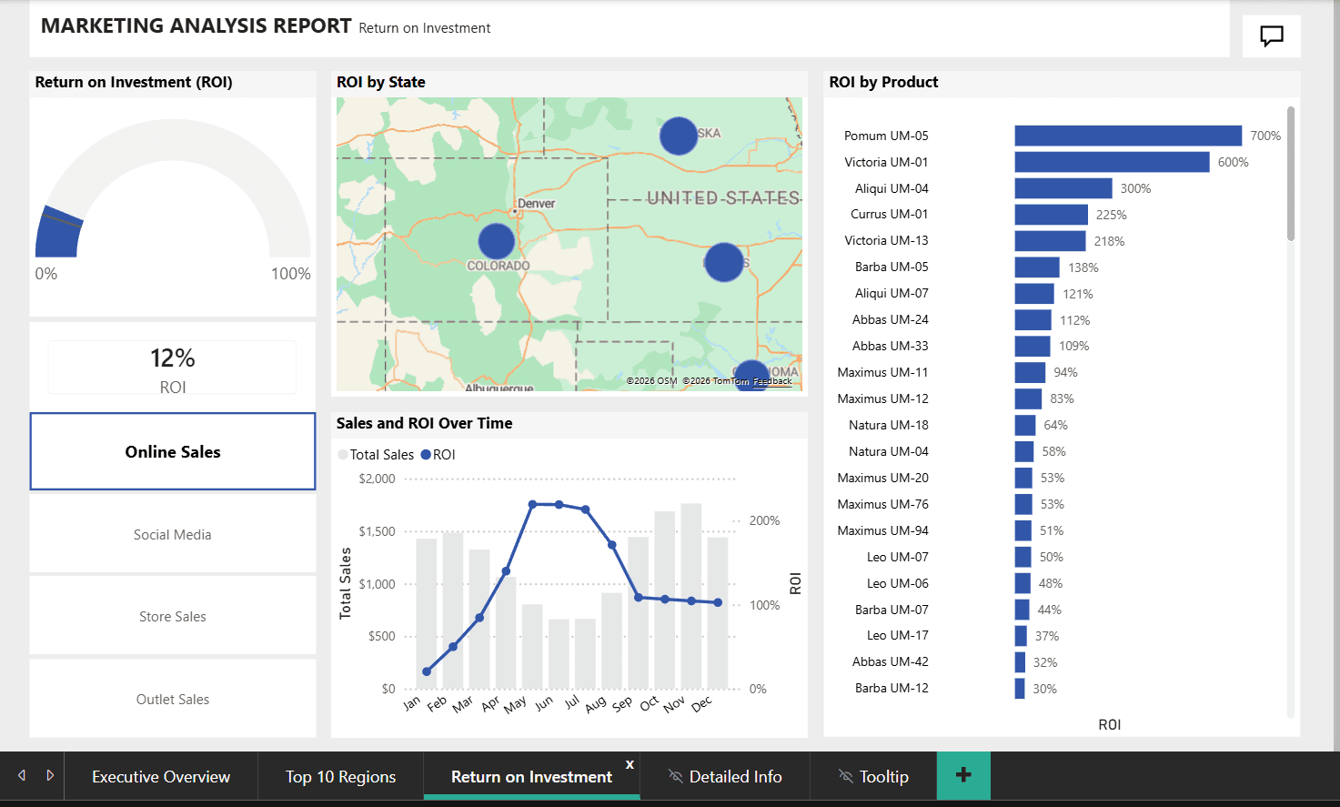
Task: Click the Barba UM-05 product label
Action: 892,267
